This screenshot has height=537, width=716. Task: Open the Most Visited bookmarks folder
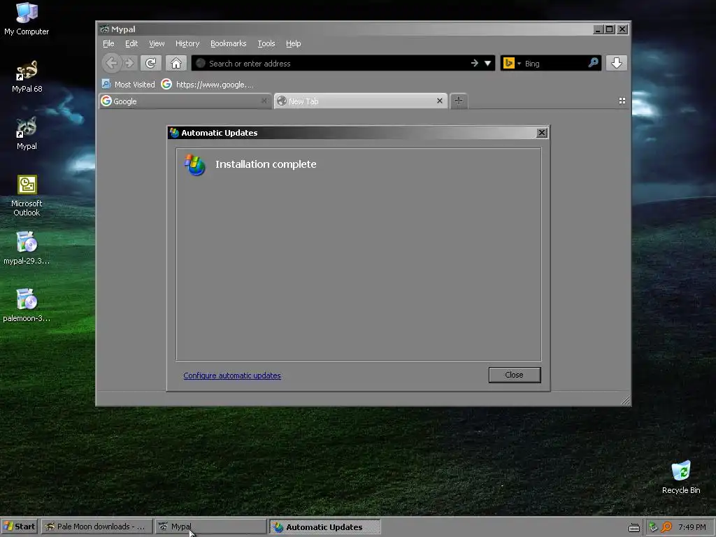[x=129, y=85]
